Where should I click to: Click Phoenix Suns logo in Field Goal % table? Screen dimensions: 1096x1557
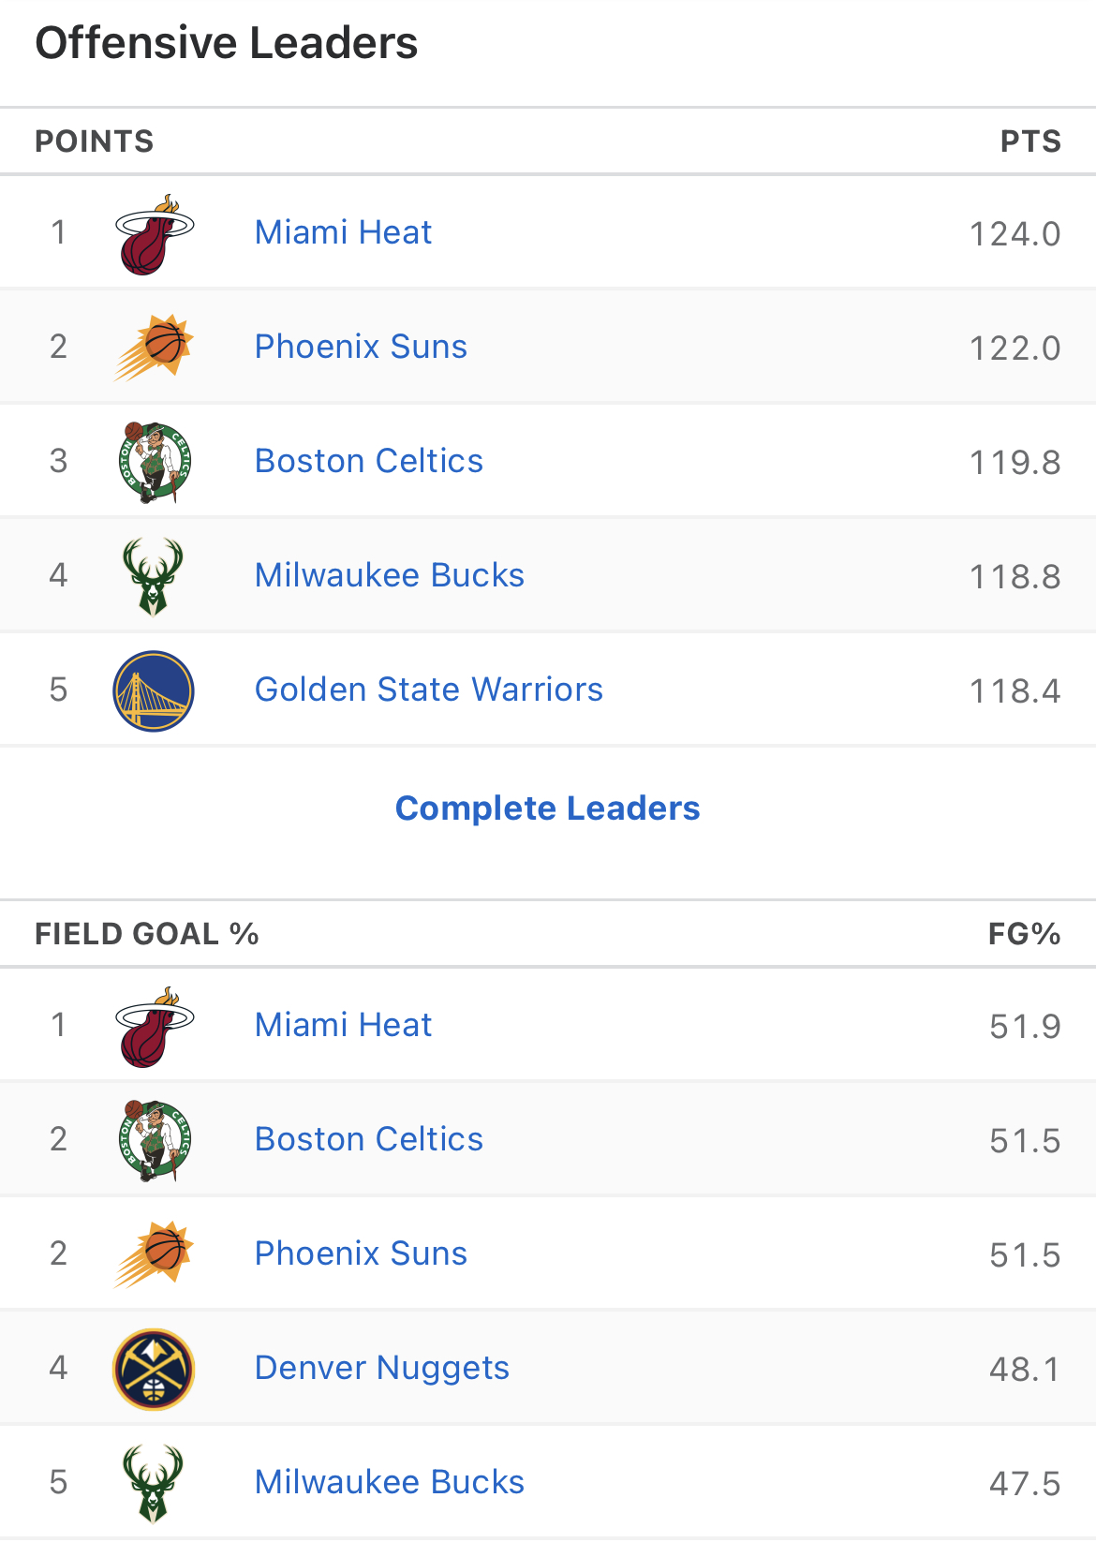tap(154, 1254)
